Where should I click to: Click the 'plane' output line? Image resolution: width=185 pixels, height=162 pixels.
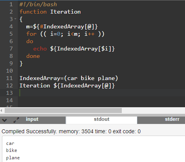[x=13, y=158]
